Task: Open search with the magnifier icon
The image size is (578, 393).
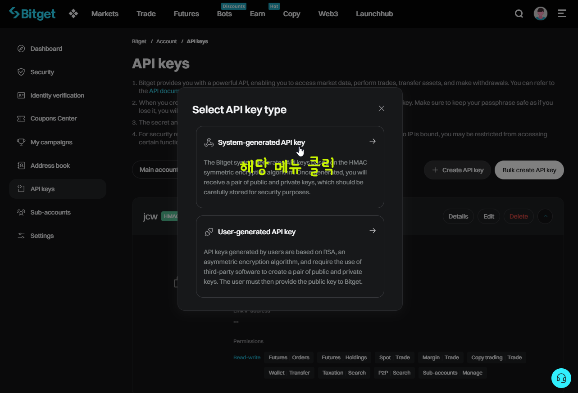Action: (519, 13)
